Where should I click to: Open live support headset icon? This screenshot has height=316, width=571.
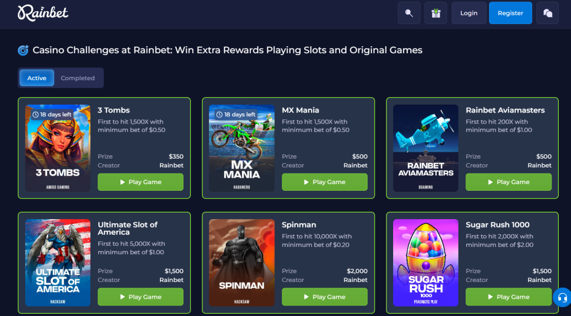[562, 298]
